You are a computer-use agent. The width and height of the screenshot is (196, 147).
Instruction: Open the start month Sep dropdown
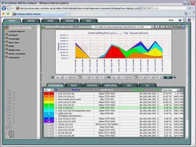tap(59, 77)
